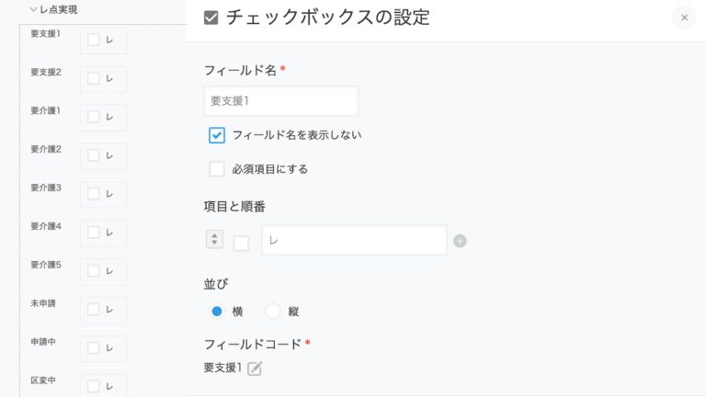The image size is (706, 397).
Task: Enable the 必須項目にする checkbox
Action: 217,169
